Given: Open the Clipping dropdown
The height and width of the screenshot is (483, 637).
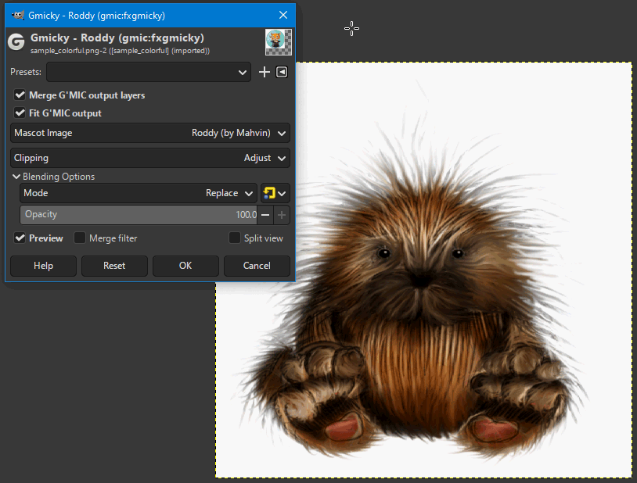Looking at the screenshot, I should pos(150,158).
